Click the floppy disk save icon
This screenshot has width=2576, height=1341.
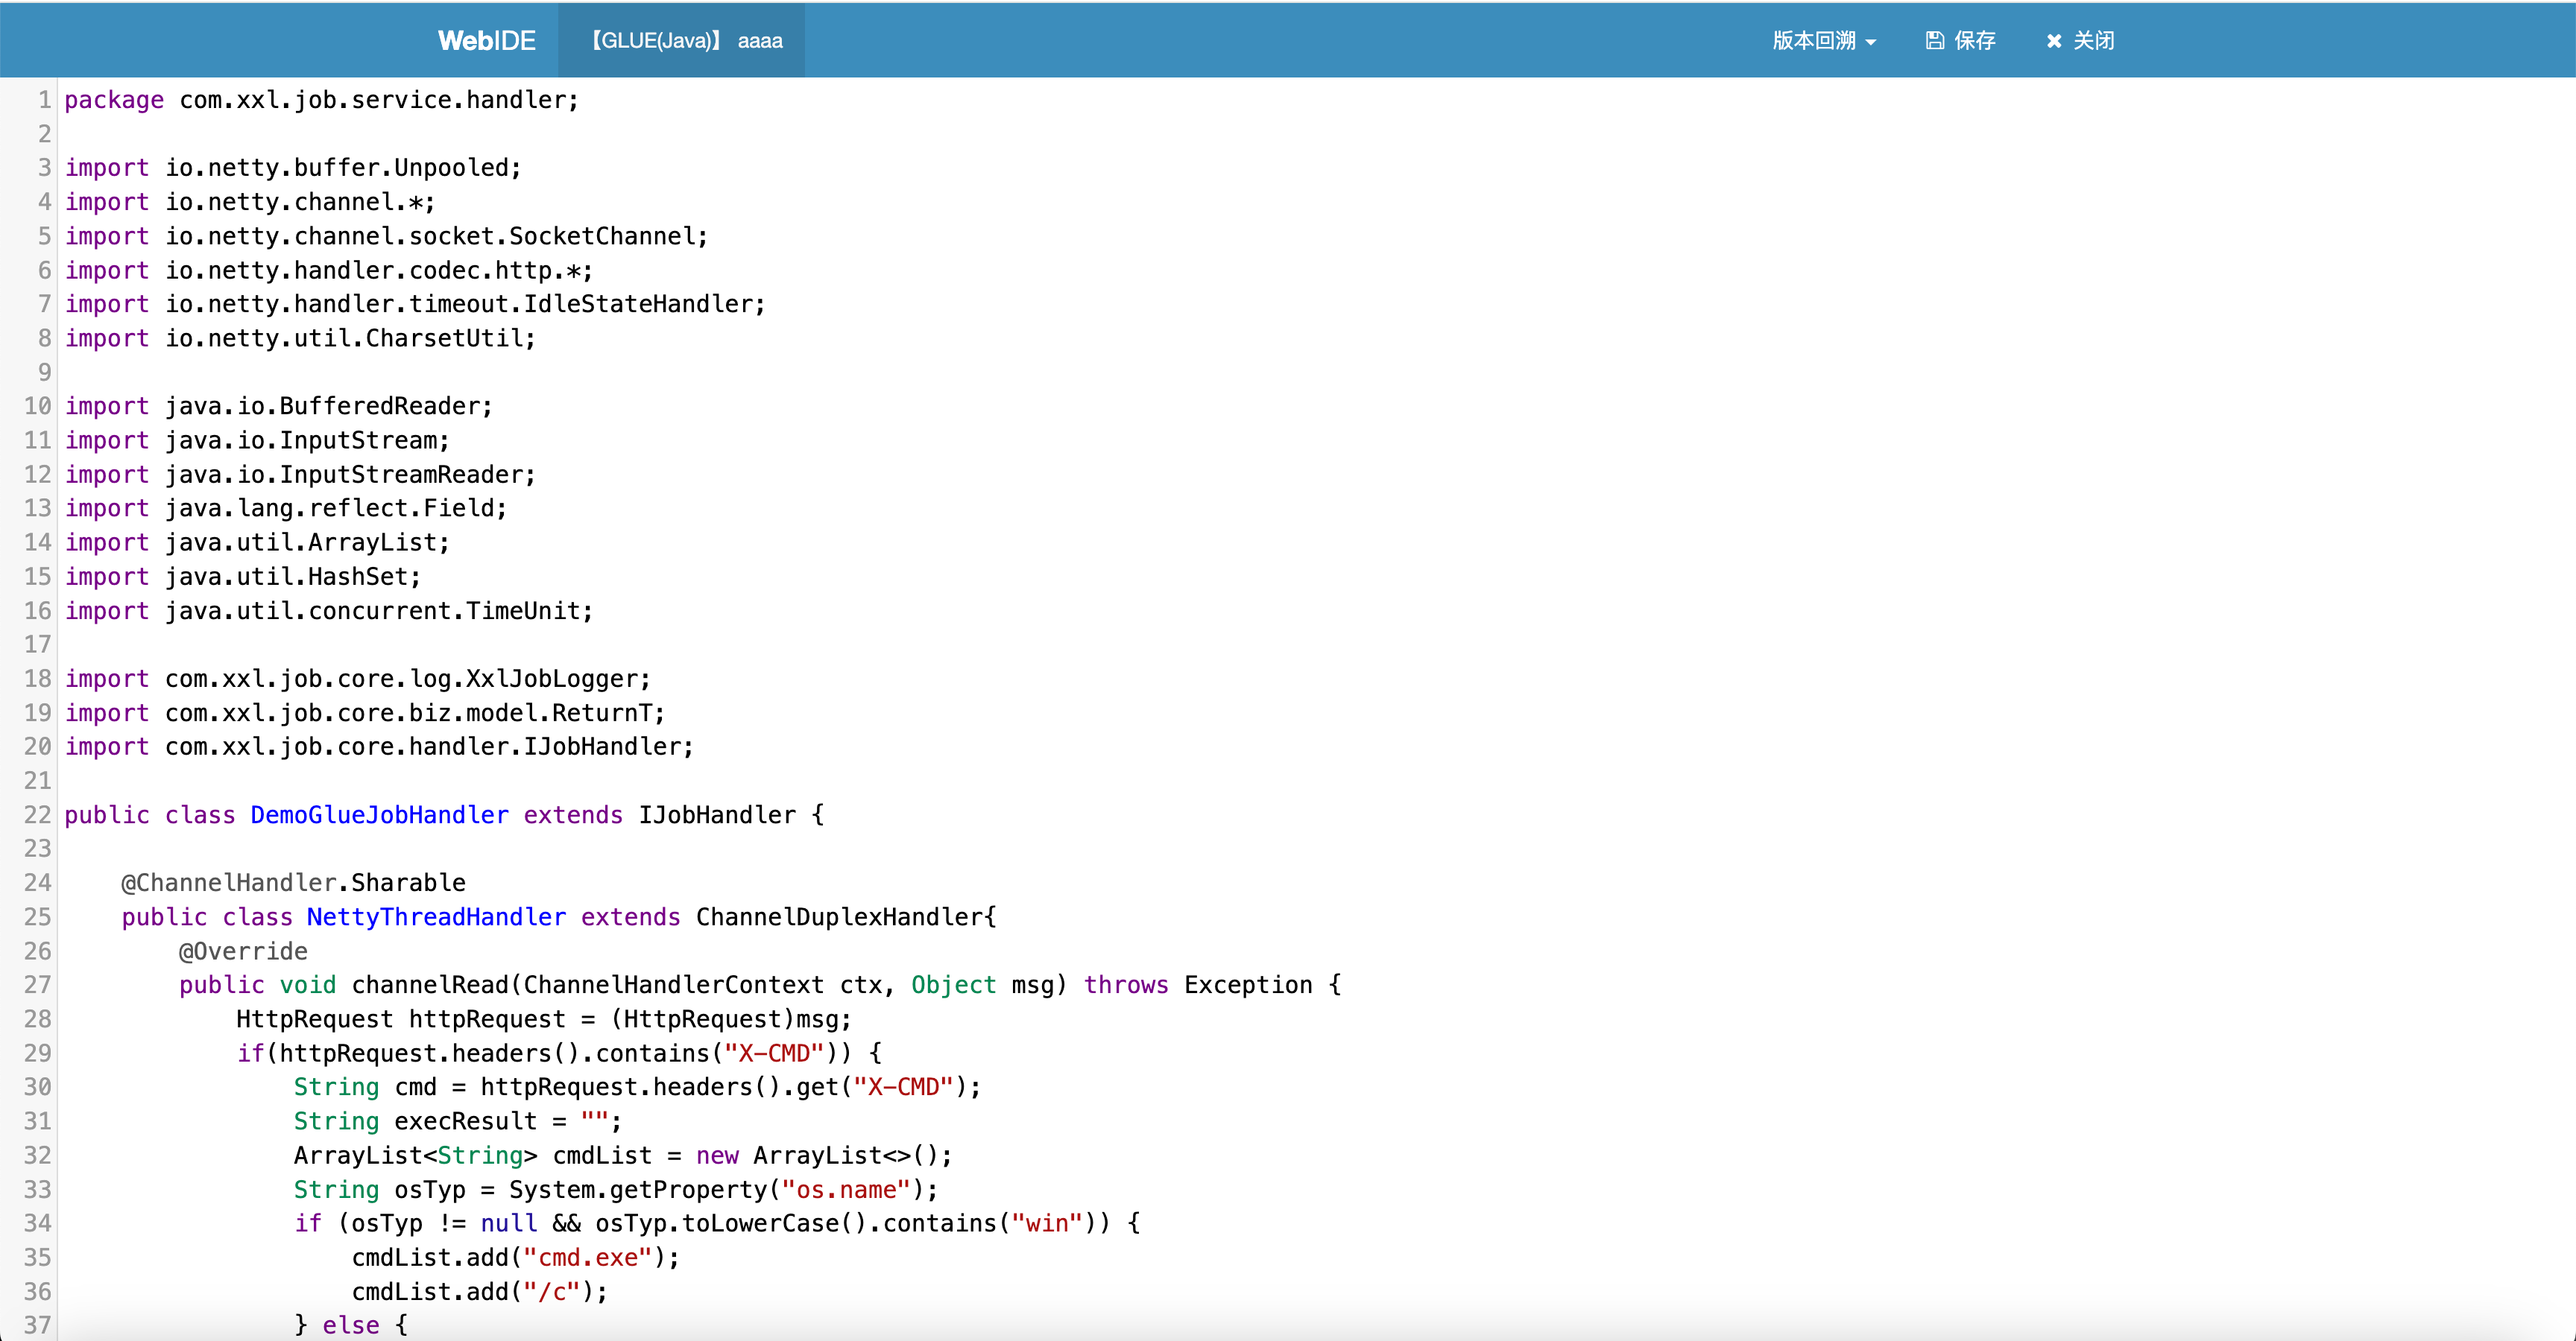pyautogui.click(x=1935, y=41)
